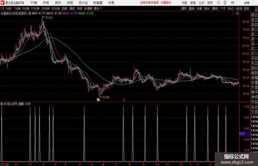
Task: Click the 证券交易未登录 login link
Action: [x=149, y=3]
